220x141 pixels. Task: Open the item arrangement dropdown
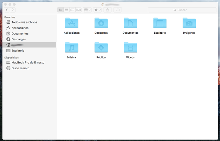point(87,10)
